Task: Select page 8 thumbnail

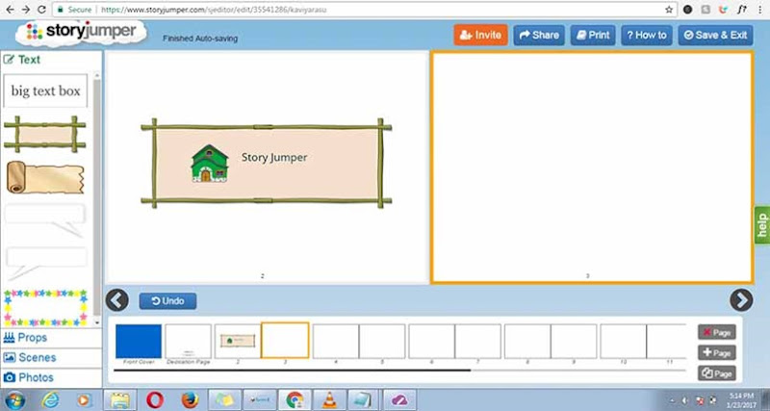Action: coord(527,341)
